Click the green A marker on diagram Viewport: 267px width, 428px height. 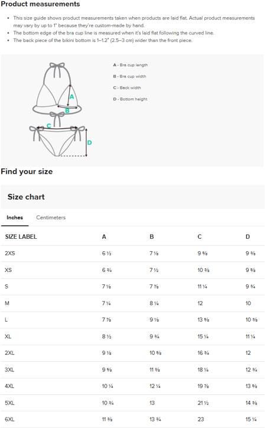71,96
